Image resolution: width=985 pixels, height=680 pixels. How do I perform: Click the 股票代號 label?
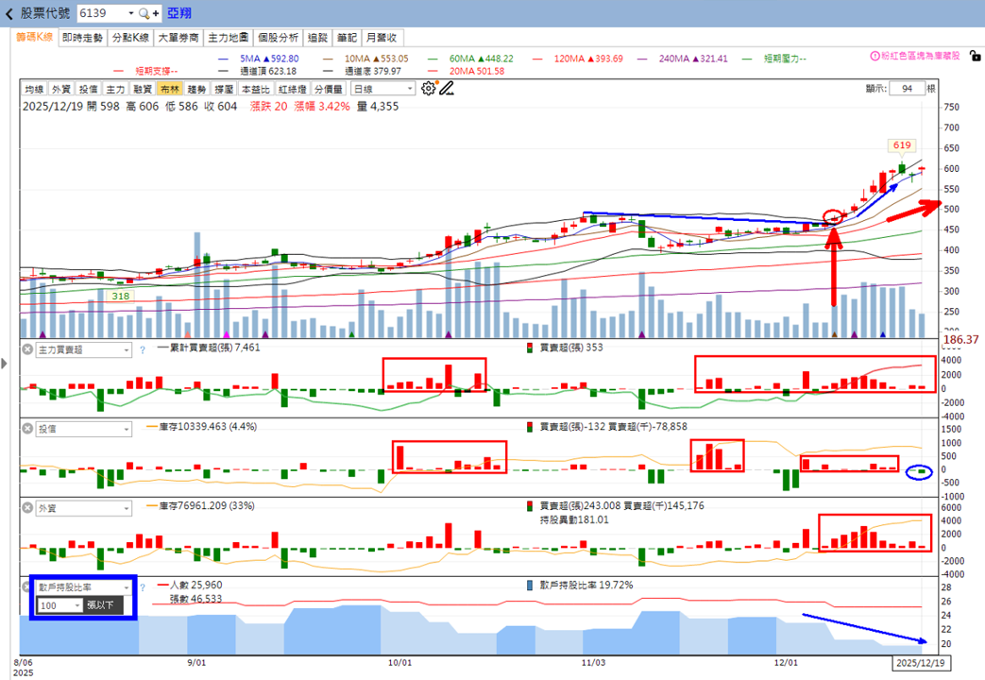45,13
